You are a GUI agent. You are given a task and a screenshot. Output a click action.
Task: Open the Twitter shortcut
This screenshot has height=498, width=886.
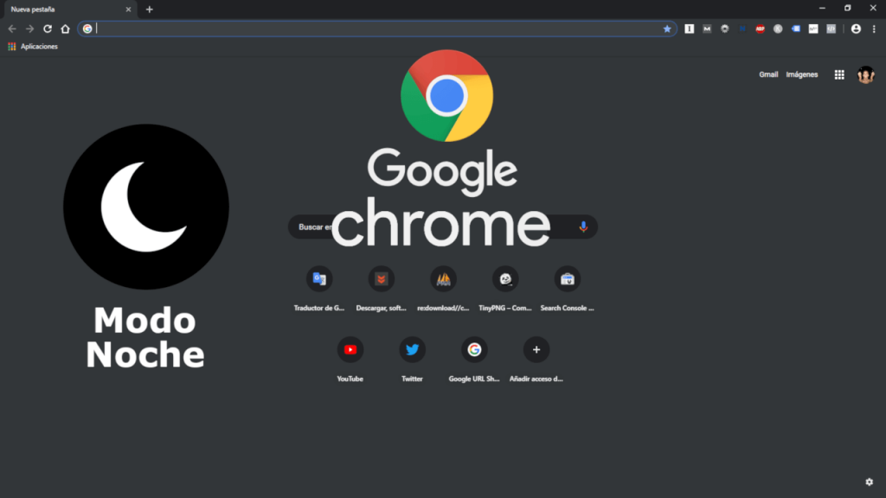[412, 349]
